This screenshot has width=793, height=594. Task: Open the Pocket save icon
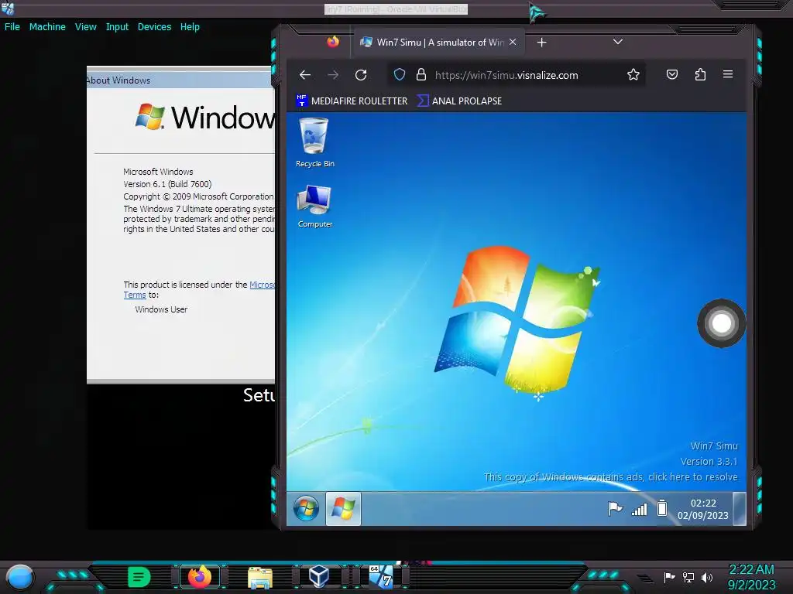tap(671, 75)
